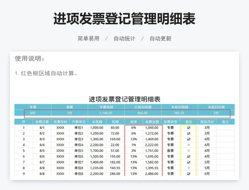Click the date cell 8/5
249x190 pixels.
coord(42,151)
